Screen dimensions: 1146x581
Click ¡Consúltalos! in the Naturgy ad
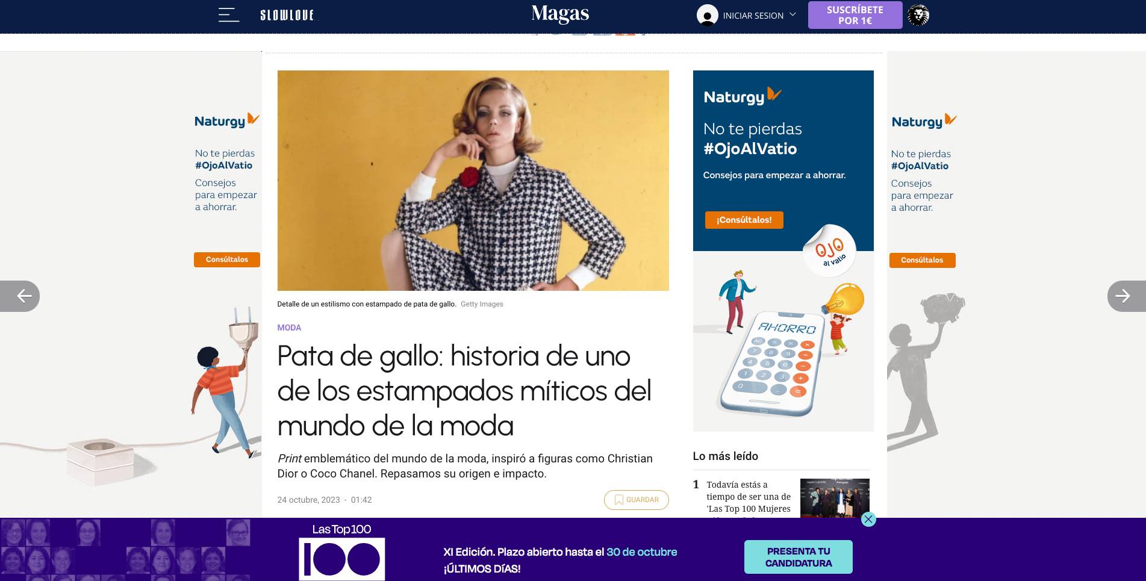point(744,220)
